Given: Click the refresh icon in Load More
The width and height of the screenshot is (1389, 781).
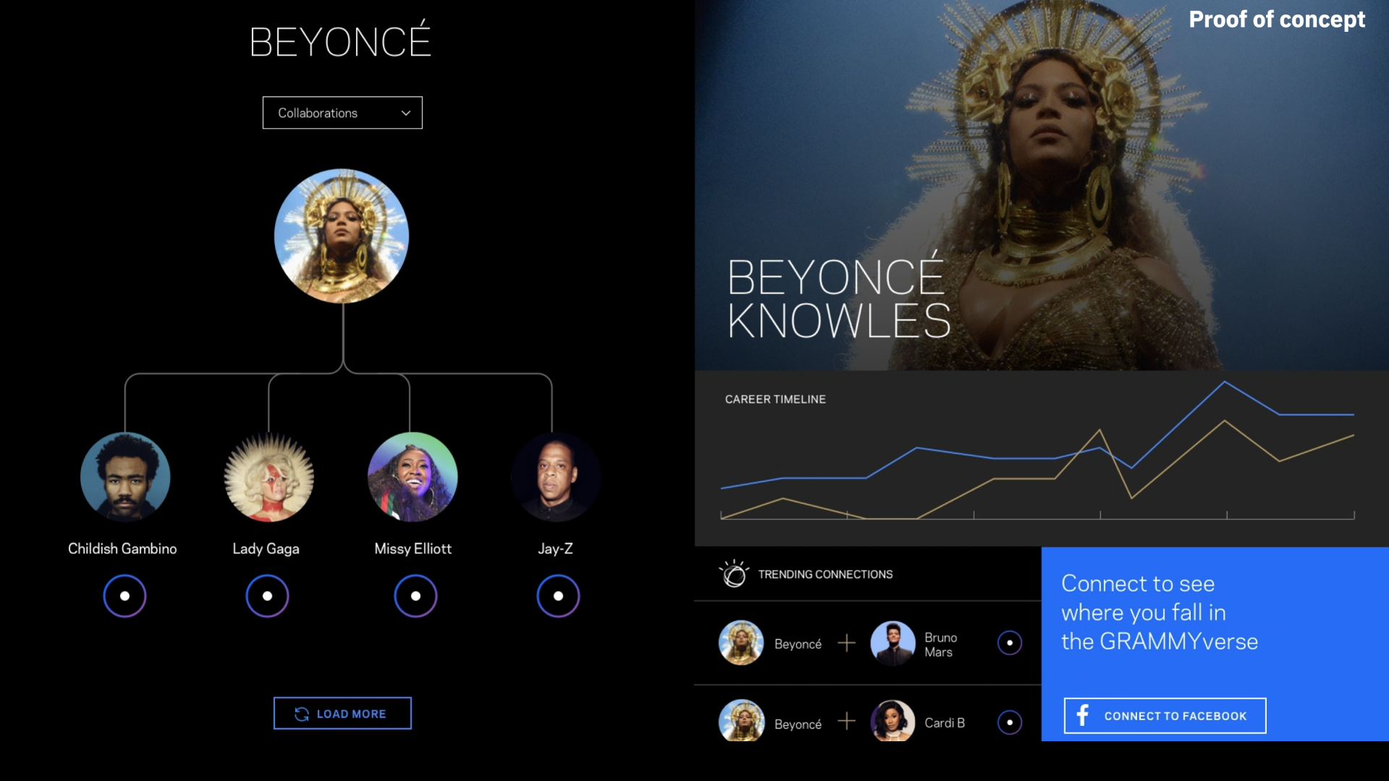Looking at the screenshot, I should pos(302,714).
